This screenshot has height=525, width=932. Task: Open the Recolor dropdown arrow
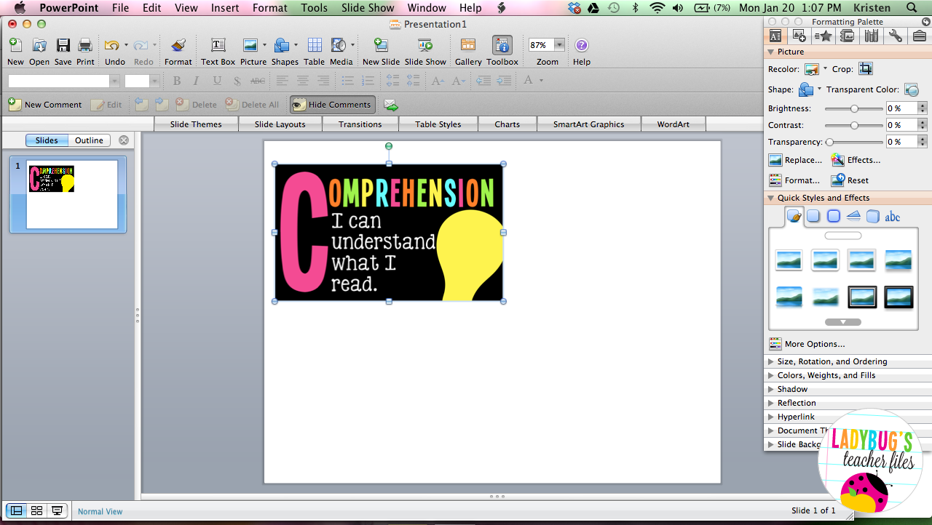(x=825, y=69)
